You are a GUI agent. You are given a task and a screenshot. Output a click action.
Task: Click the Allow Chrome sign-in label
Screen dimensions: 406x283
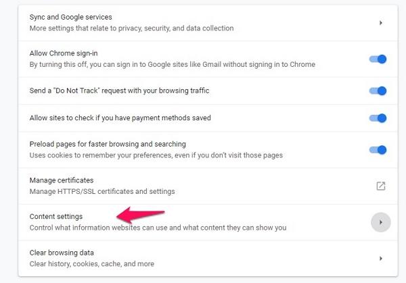coord(64,53)
